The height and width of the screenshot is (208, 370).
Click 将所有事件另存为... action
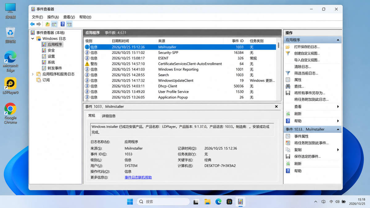click(x=310, y=93)
